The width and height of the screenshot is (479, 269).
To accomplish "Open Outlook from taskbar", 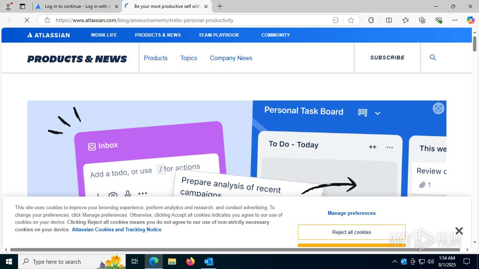I will tap(209, 262).
